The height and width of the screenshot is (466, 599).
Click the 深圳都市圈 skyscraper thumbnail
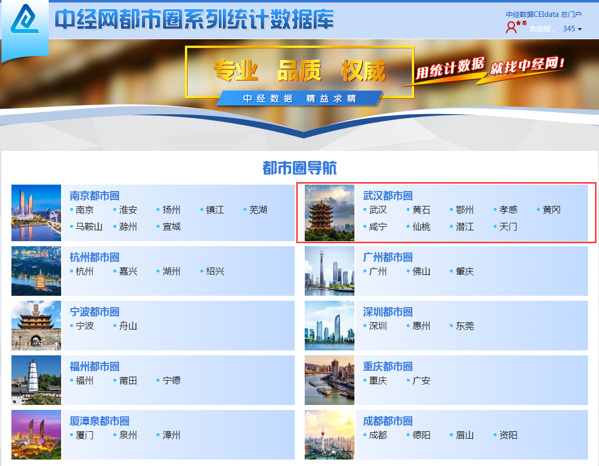pos(330,326)
